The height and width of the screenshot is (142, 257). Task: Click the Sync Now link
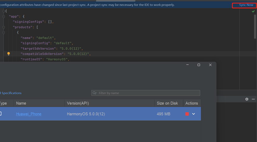[246, 5]
